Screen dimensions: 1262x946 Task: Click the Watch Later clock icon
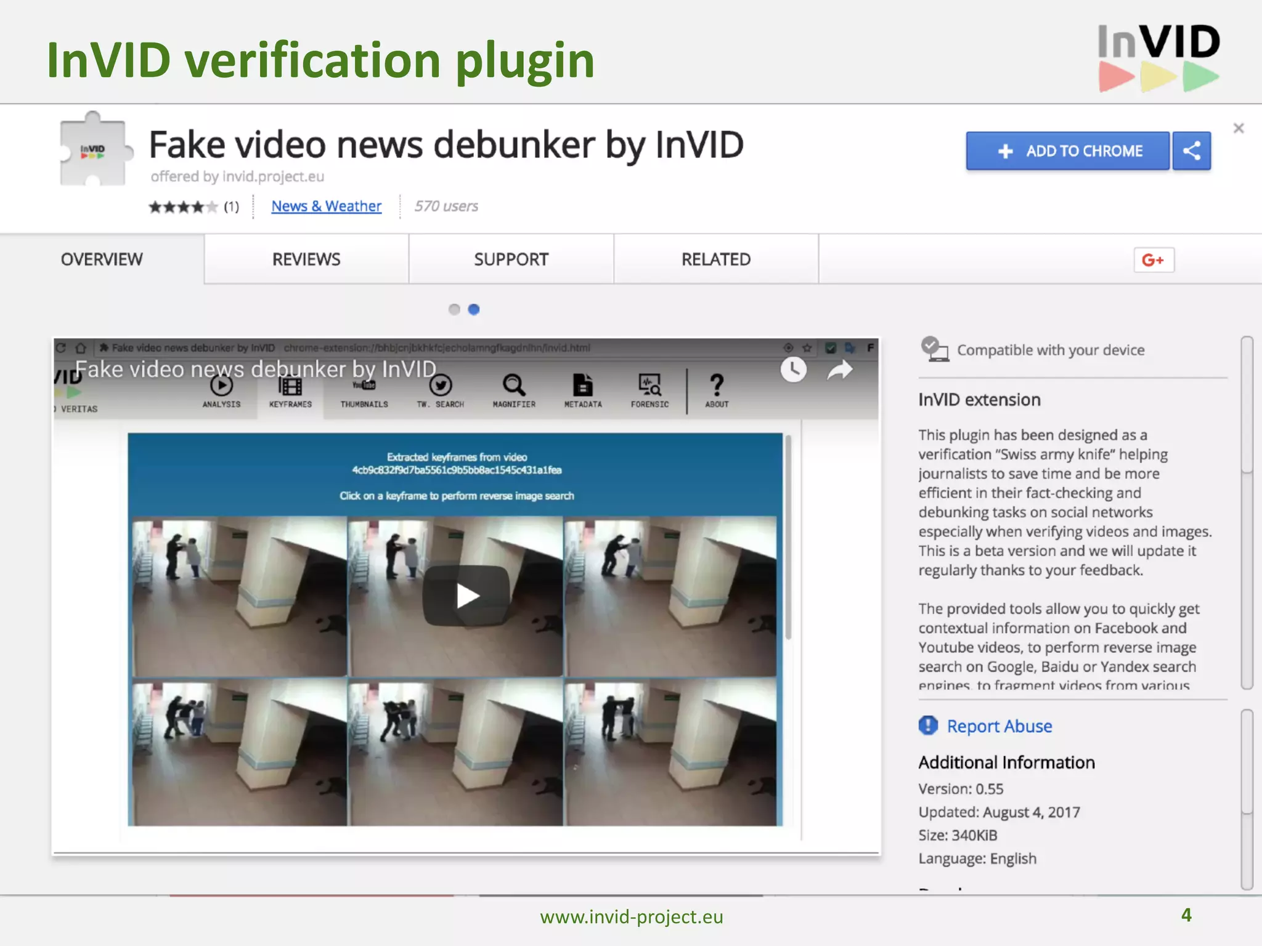pyautogui.click(x=793, y=370)
